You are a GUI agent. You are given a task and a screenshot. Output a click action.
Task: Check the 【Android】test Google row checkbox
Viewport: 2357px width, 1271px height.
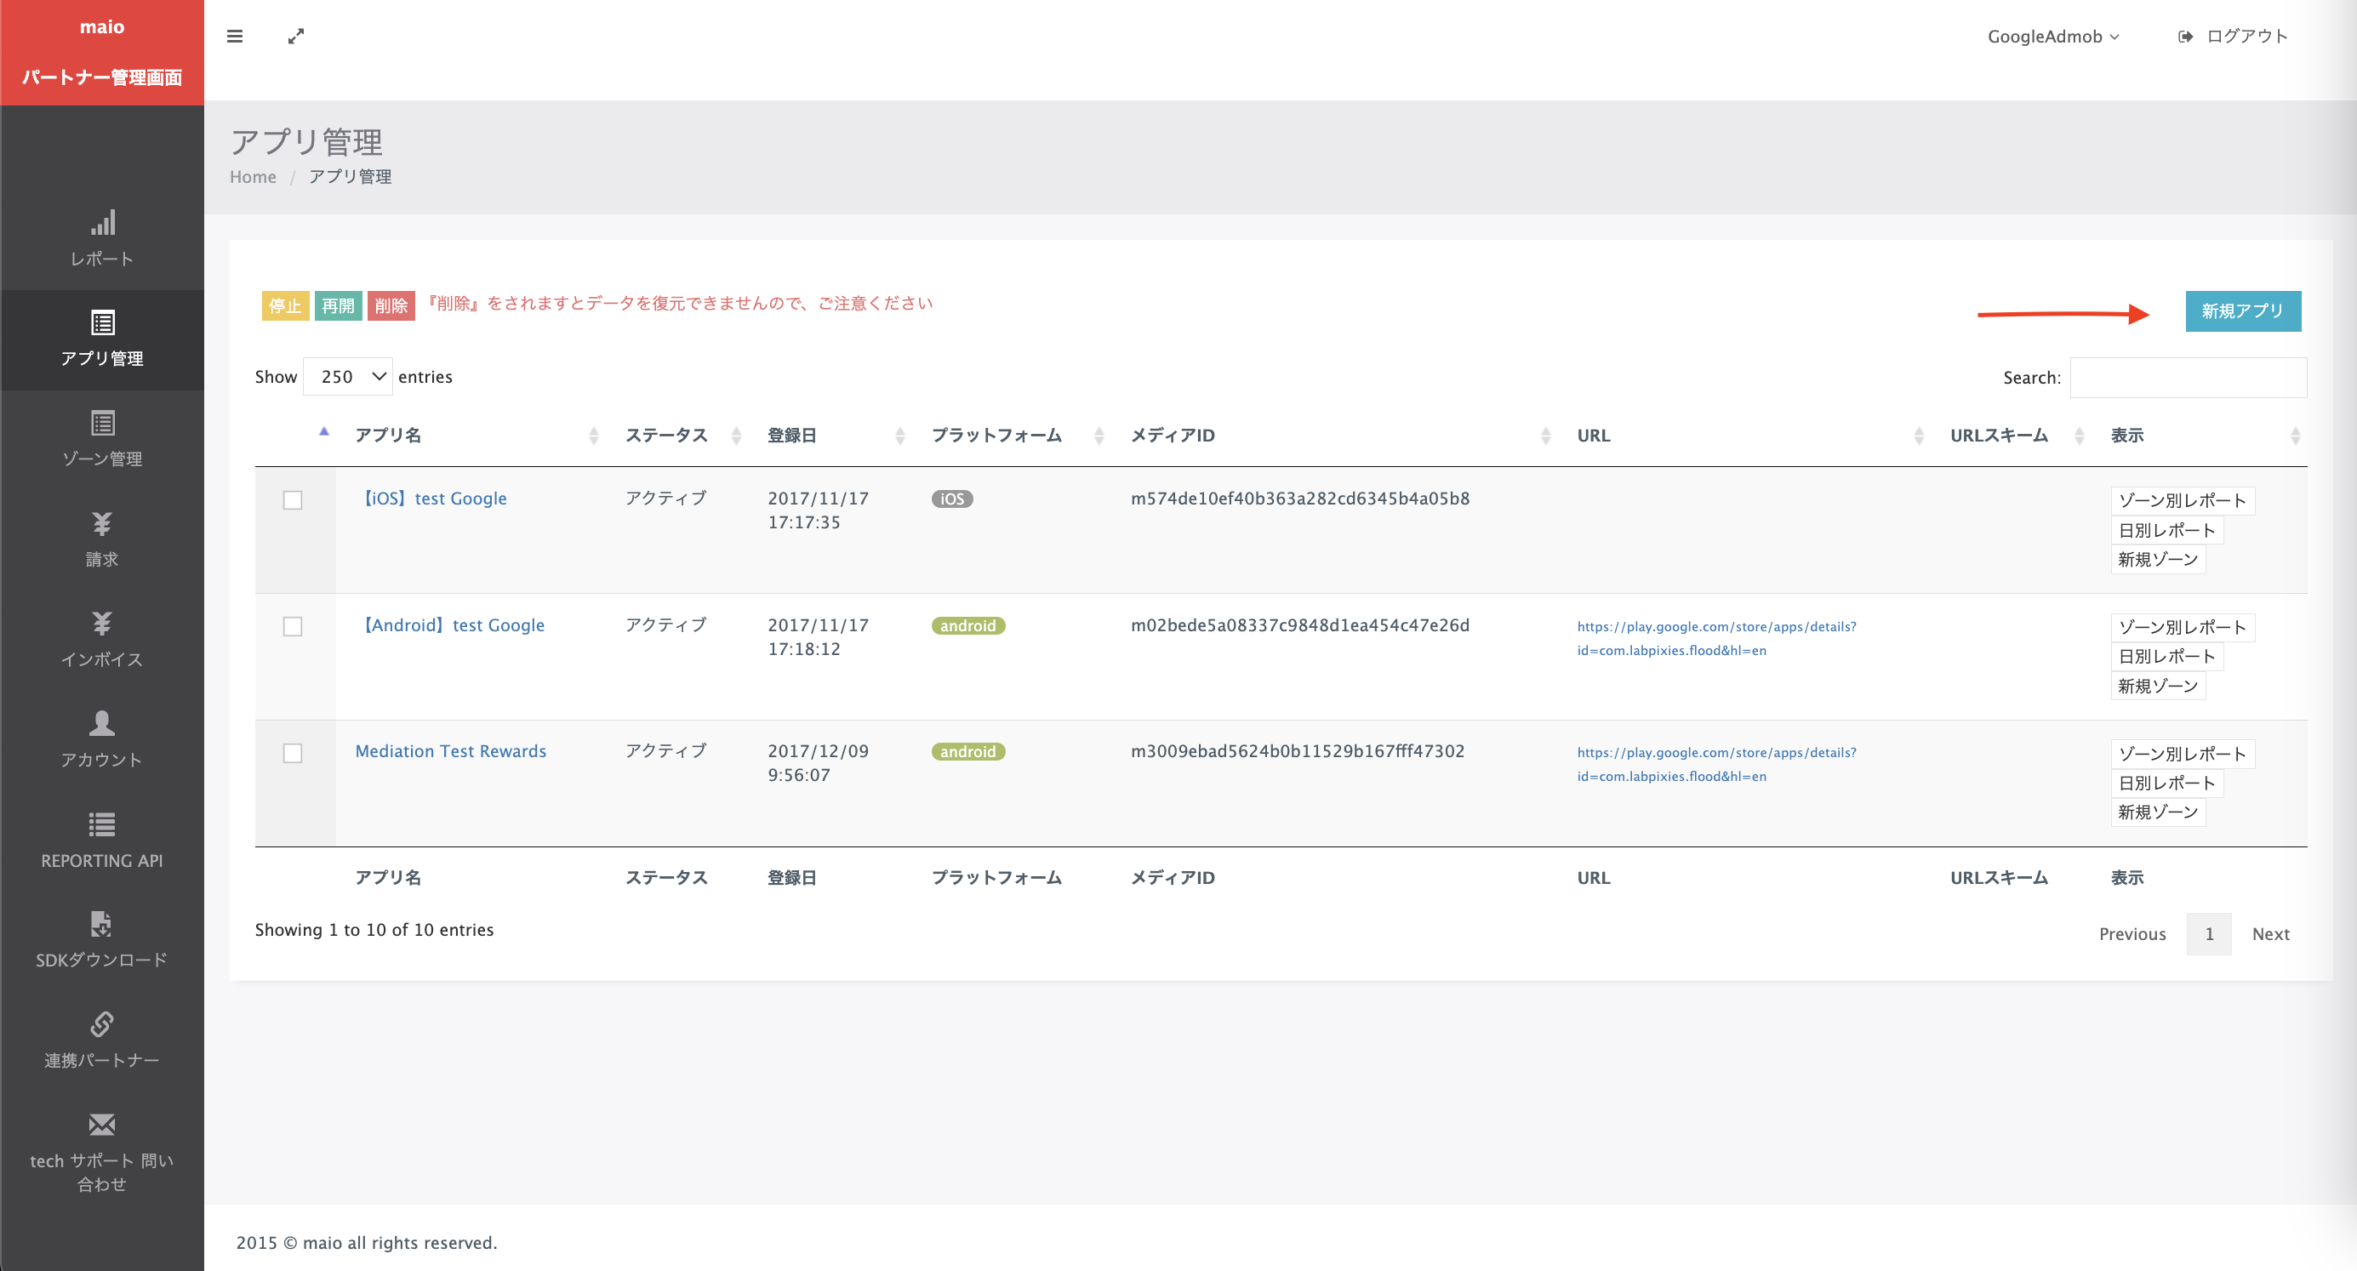tap(293, 627)
